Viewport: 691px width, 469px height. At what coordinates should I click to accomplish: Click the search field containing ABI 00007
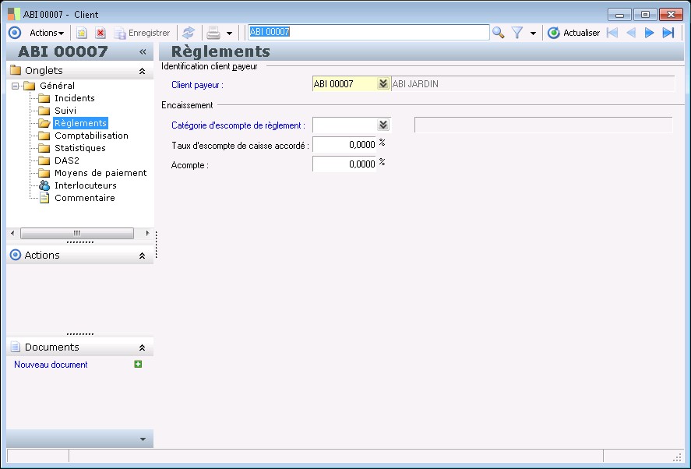pos(368,32)
